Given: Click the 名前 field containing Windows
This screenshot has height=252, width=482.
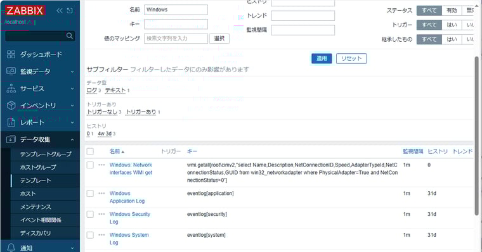Looking at the screenshot, I should pyautogui.click(x=176, y=9).
